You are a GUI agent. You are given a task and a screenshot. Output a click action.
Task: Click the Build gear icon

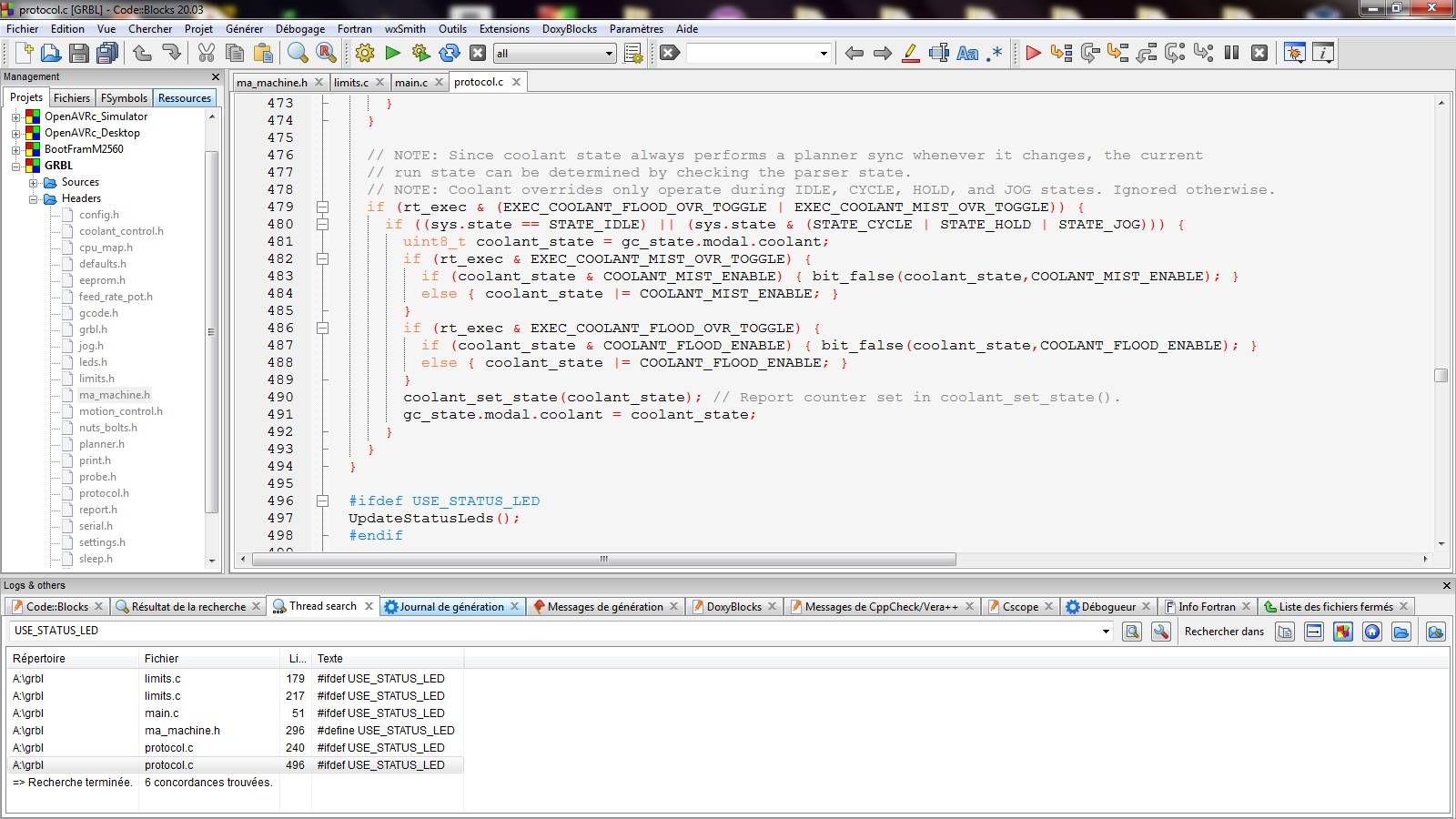365,53
